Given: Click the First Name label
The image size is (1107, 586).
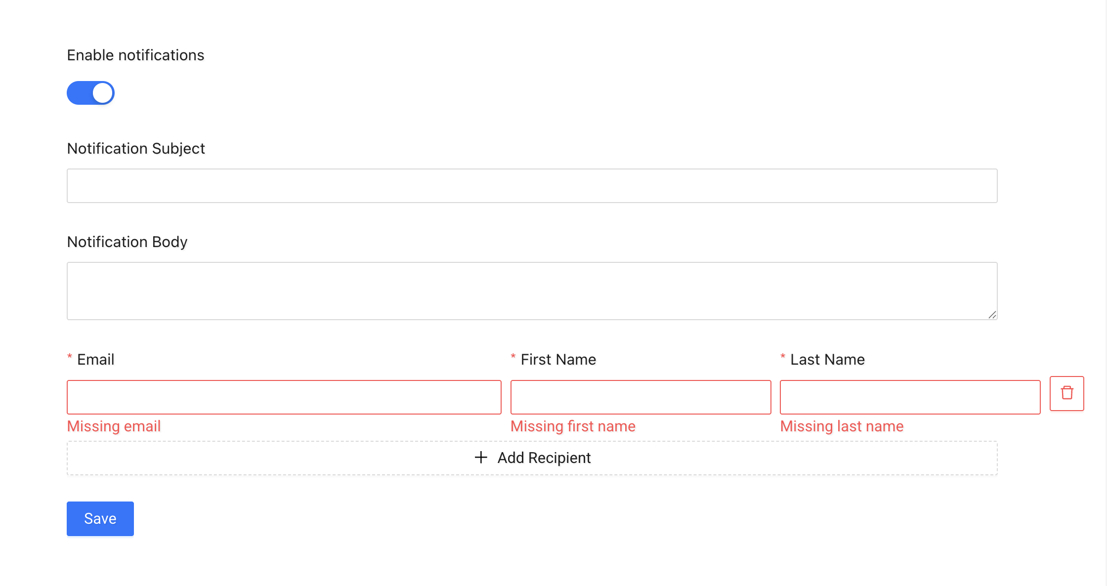Looking at the screenshot, I should pos(558,359).
